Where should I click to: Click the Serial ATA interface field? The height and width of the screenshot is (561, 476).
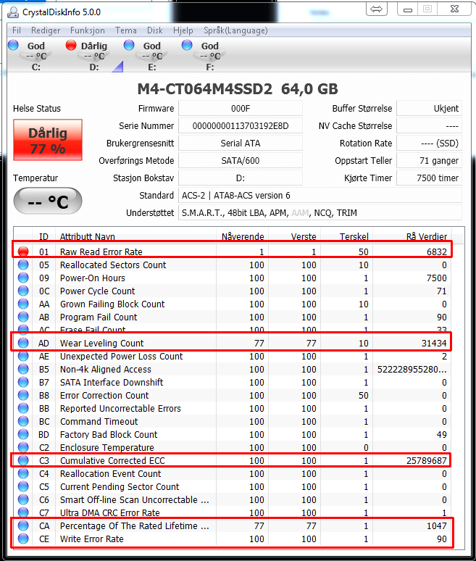coord(241,143)
